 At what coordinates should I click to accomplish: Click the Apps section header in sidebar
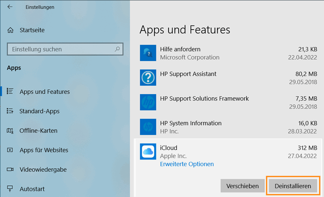[x=14, y=68]
